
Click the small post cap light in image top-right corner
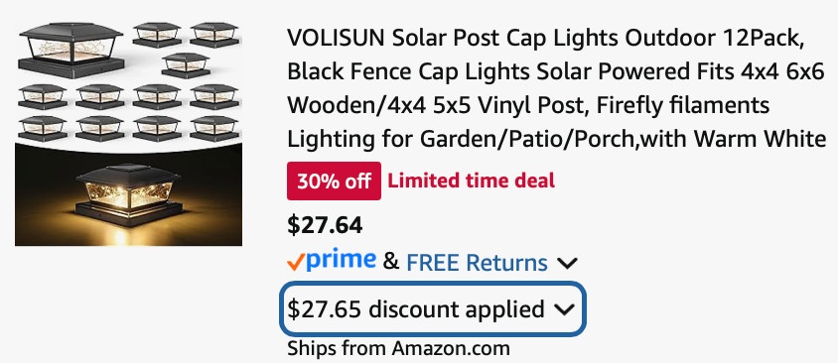click(x=214, y=36)
